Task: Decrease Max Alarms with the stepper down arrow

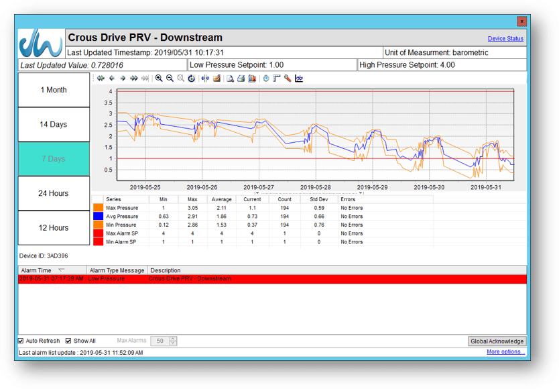Action: click(x=173, y=343)
